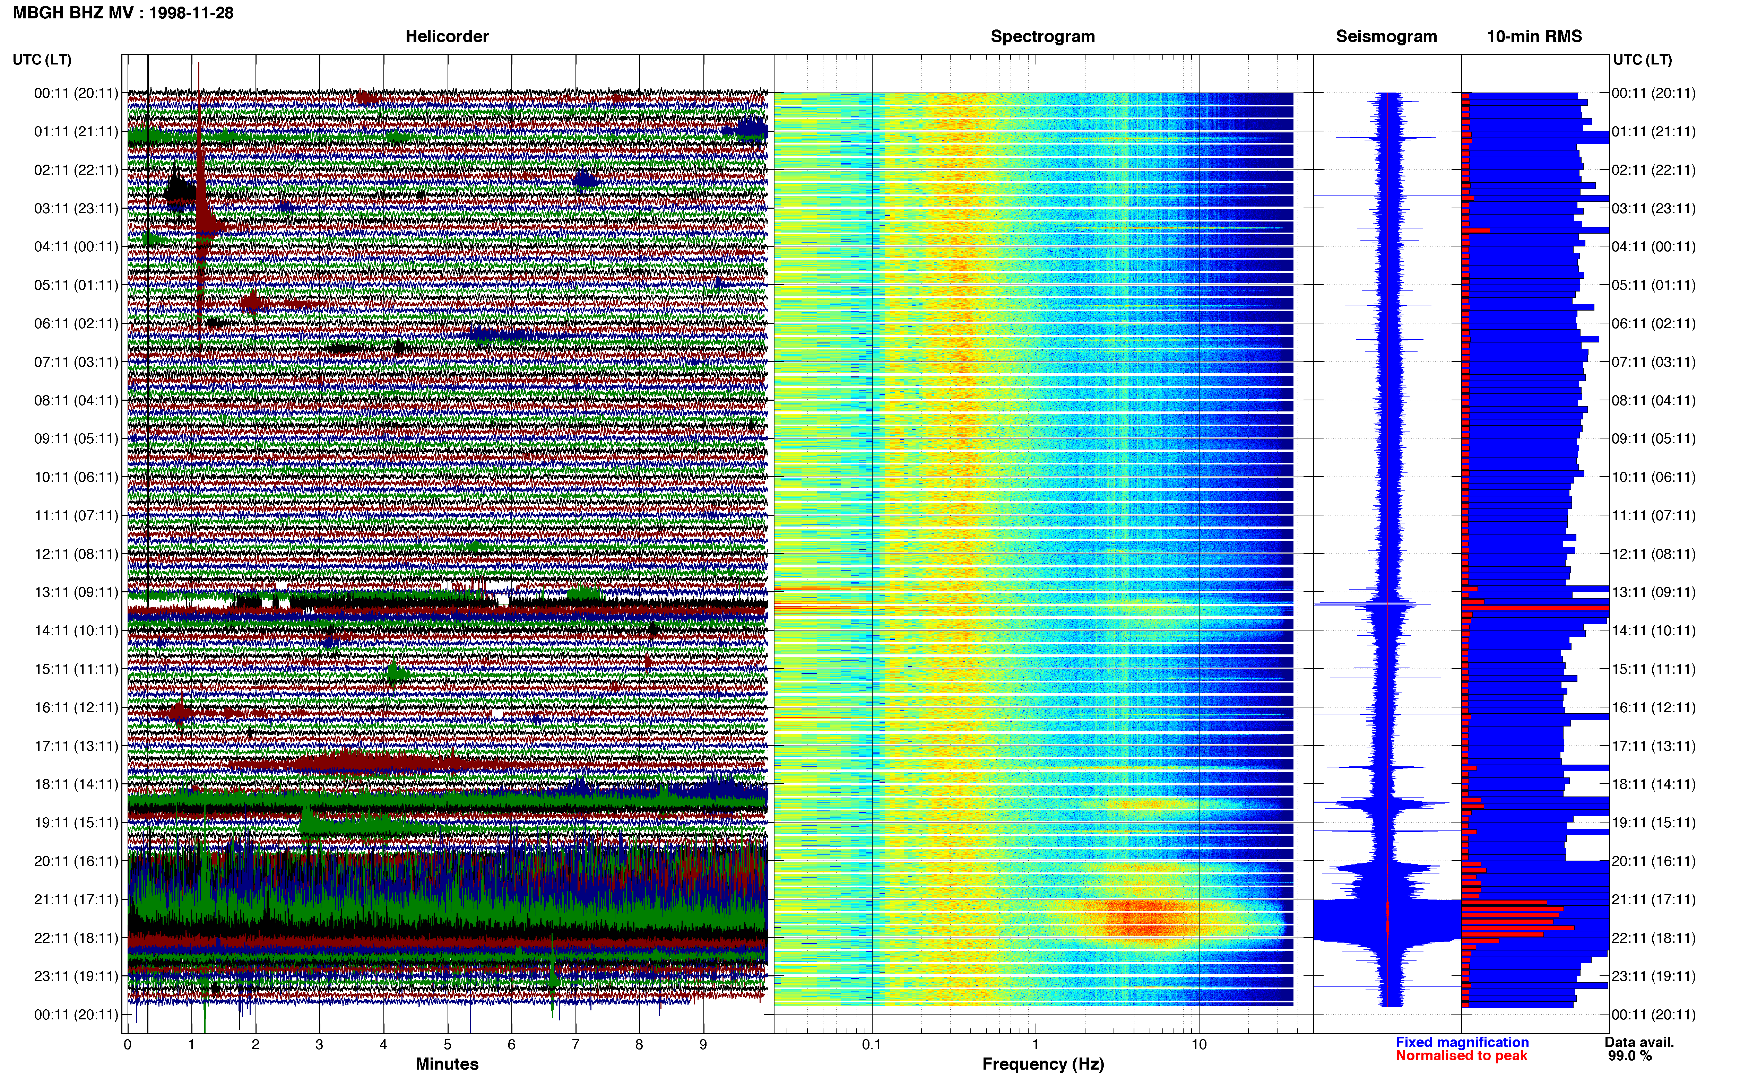This screenshot has height=1088, width=1740.
Task: Click the Seismogram panel title
Action: point(1386,37)
